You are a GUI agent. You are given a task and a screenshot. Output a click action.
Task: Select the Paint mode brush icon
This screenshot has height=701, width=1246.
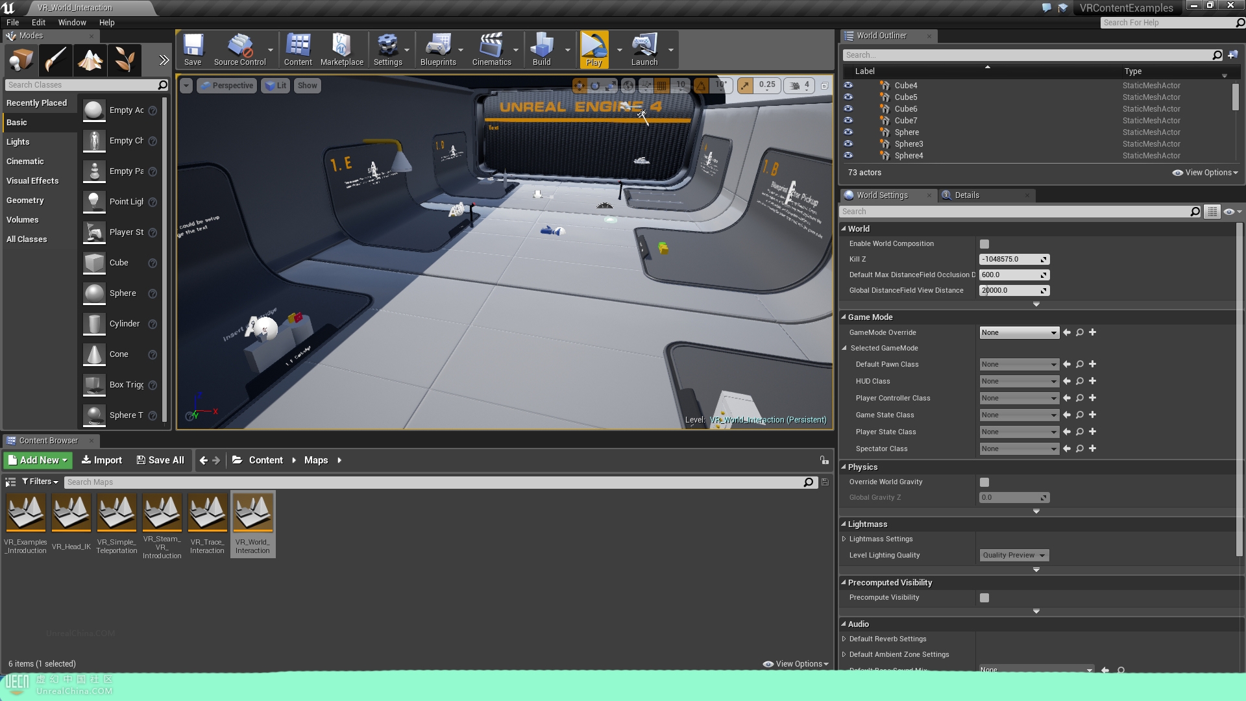pyautogui.click(x=56, y=60)
